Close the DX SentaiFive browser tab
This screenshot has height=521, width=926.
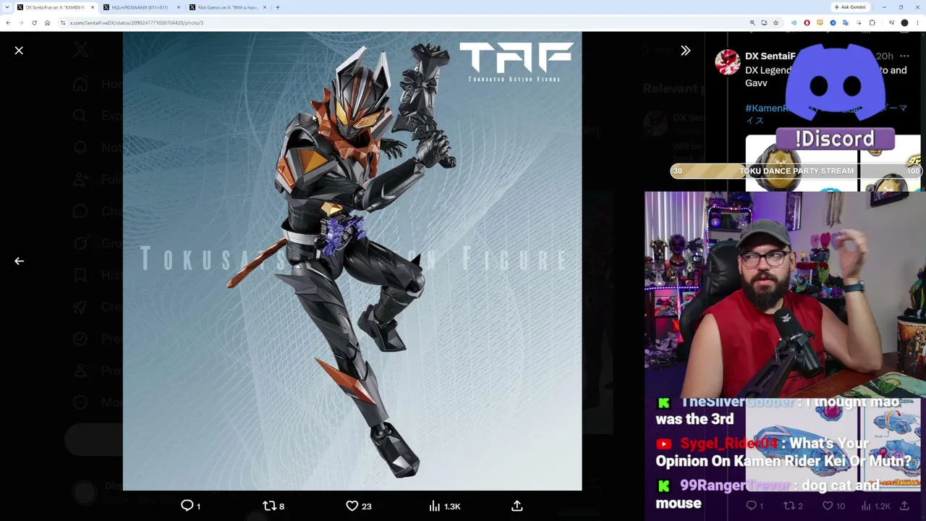(92, 7)
